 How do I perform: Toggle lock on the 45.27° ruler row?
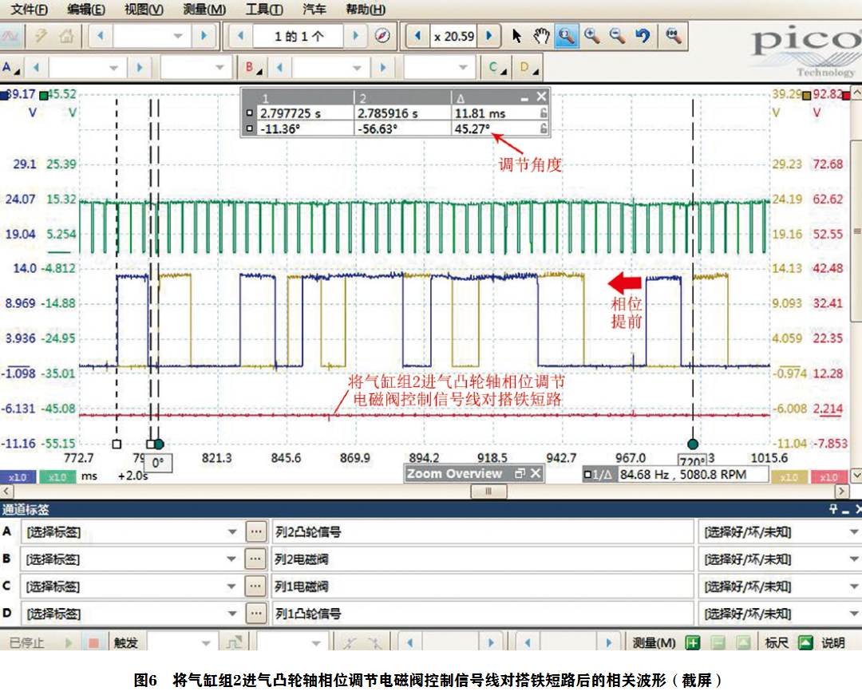(544, 128)
